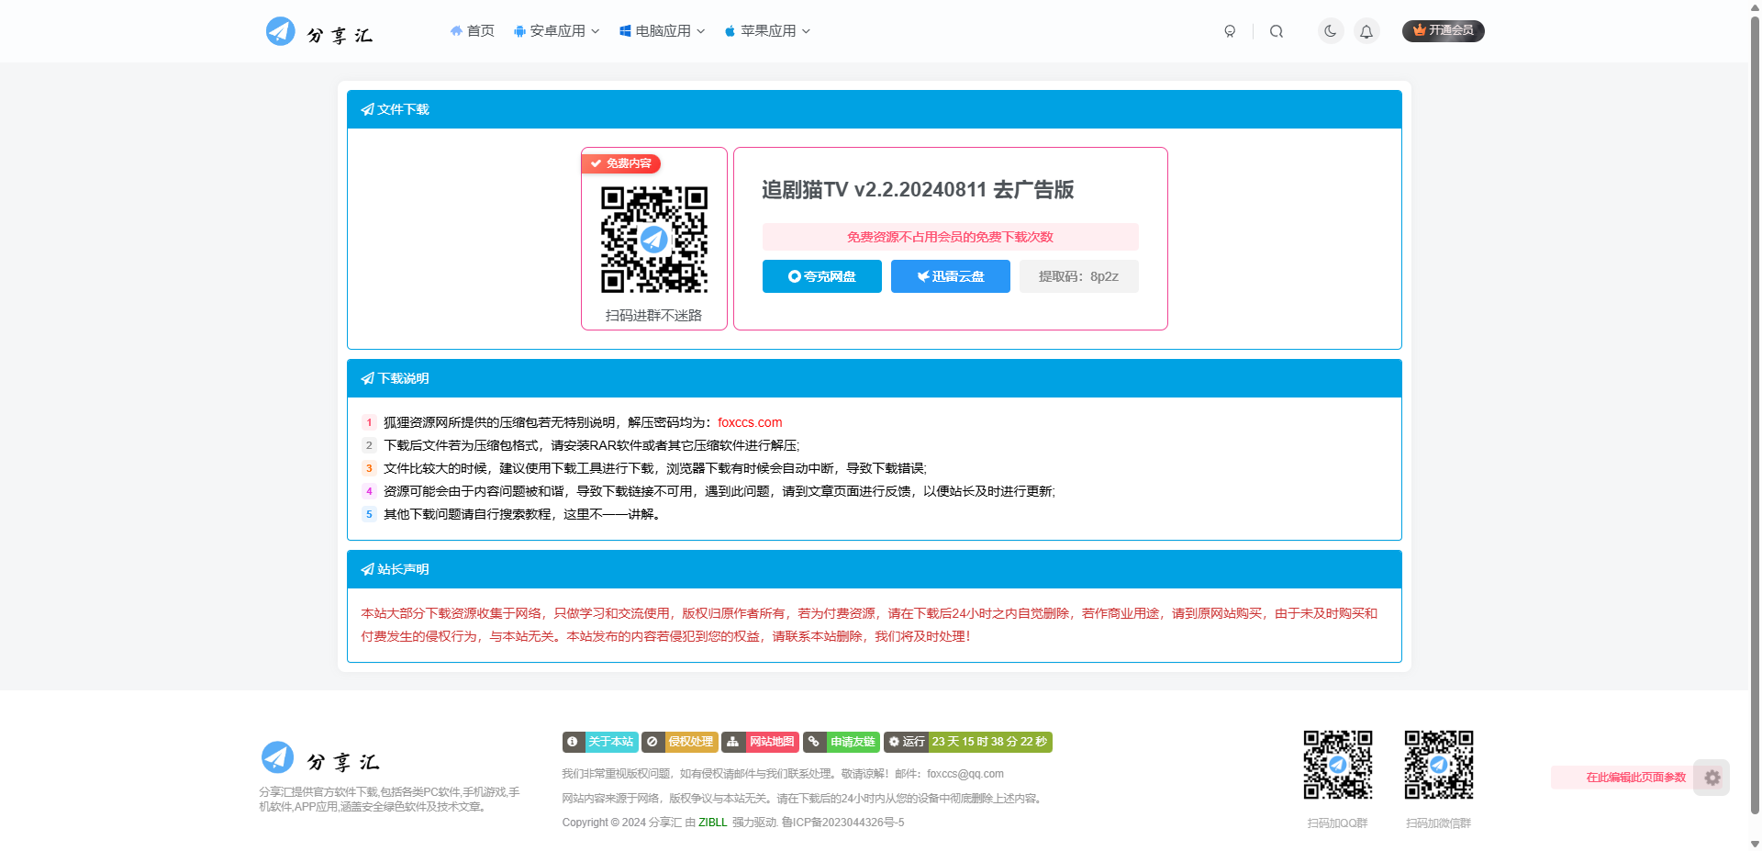Click the settings gear icon at bottom right
This screenshot has width=1762, height=851.
click(1712, 778)
